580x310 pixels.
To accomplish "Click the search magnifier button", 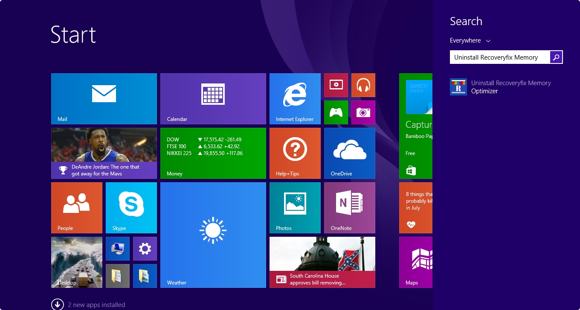I will [556, 57].
